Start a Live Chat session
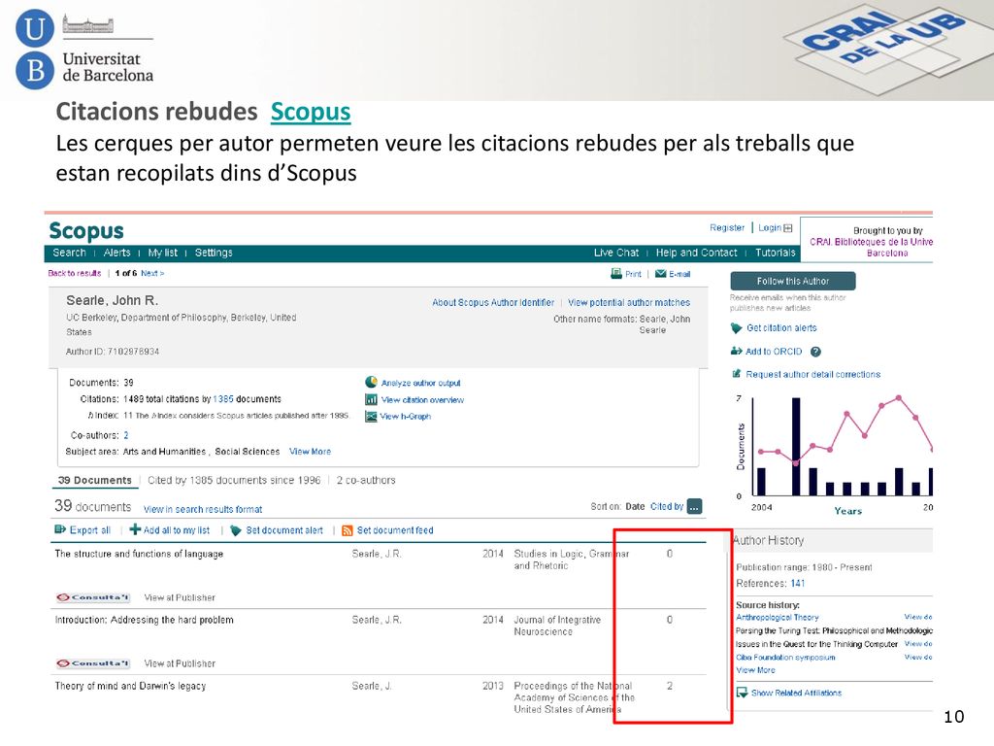 tap(616, 253)
